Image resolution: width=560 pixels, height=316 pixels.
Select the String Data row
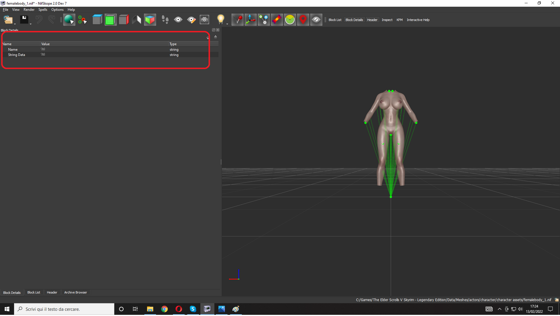pos(110,55)
